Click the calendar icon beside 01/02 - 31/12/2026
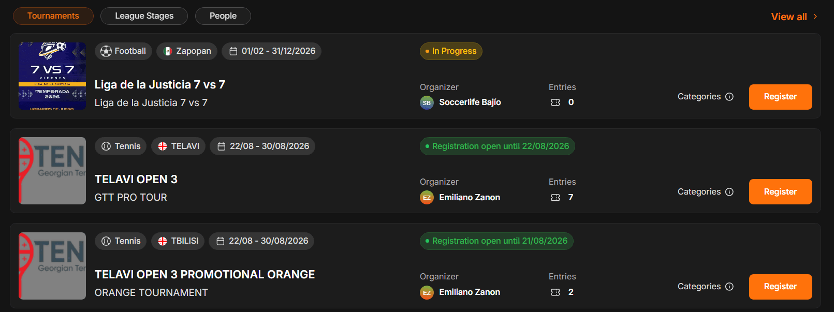This screenshot has width=834, height=312. 233,51
